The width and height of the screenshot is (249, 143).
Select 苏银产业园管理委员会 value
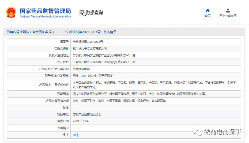[87, 114]
